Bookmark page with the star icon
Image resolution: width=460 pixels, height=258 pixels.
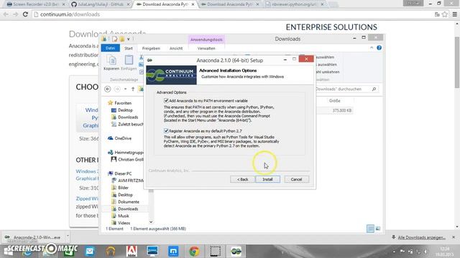pos(445,14)
